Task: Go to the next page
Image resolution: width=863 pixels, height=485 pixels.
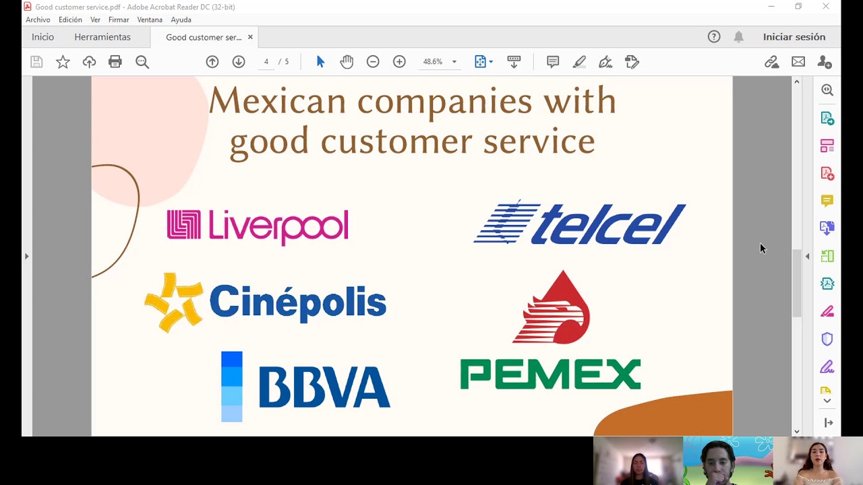Action: 239,62
